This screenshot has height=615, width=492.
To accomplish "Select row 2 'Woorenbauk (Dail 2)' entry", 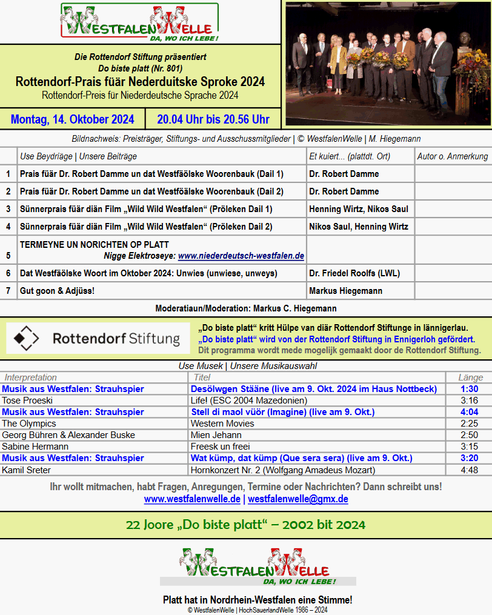I will (152, 191).
